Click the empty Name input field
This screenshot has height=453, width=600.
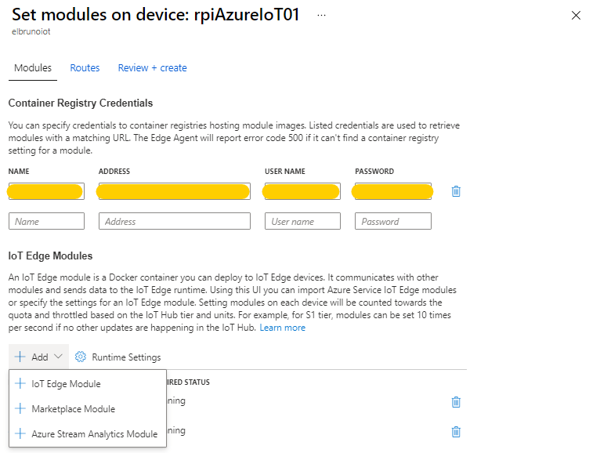click(x=46, y=222)
